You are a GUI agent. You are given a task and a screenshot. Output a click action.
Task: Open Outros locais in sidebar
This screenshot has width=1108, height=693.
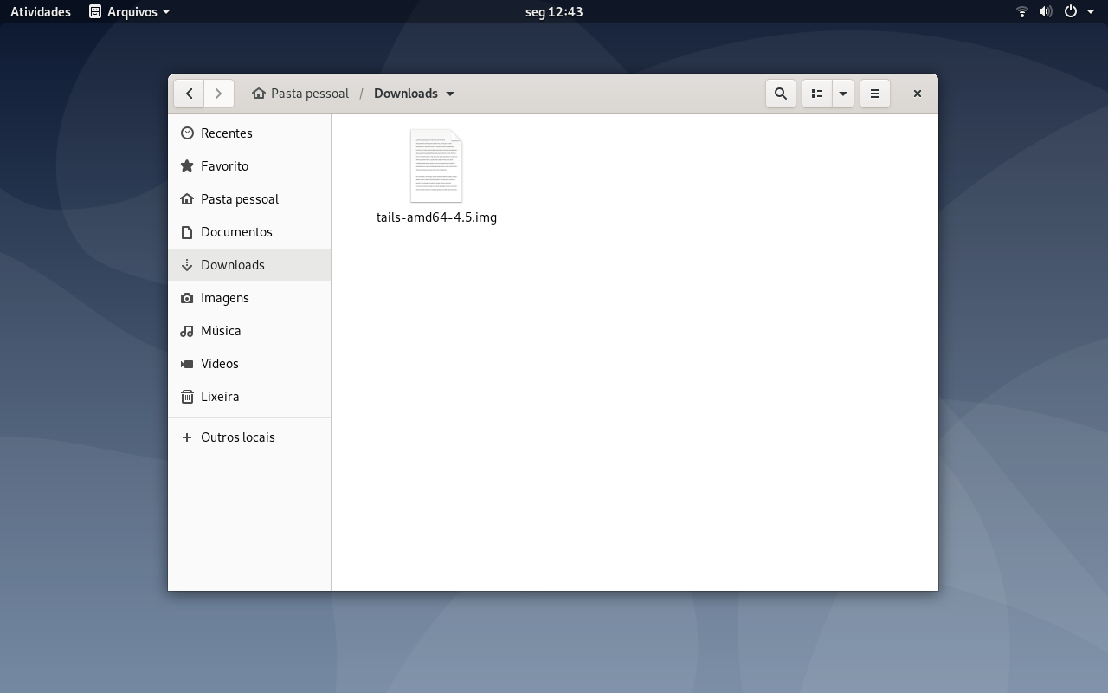(249, 437)
